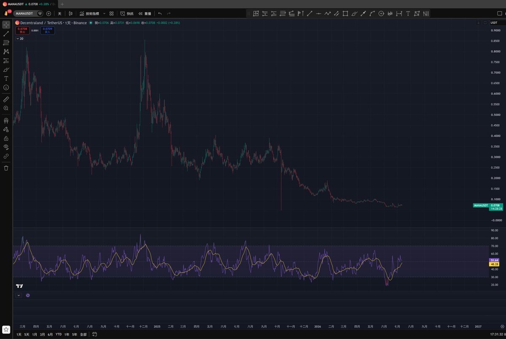Image resolution: width=506 pixels, height=339 pixels.
Task: Click the purple RSI value 51.64 label
Action: pos(495,260)
